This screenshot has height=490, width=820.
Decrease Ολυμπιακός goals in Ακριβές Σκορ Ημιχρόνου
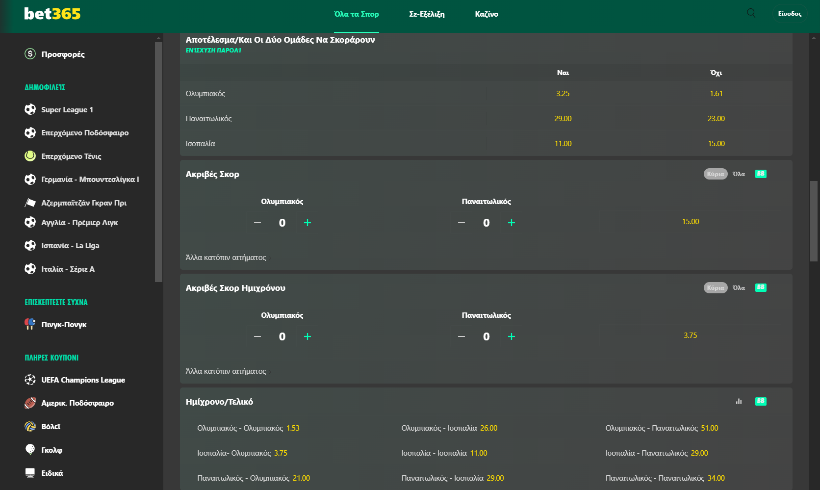point(257,336)
